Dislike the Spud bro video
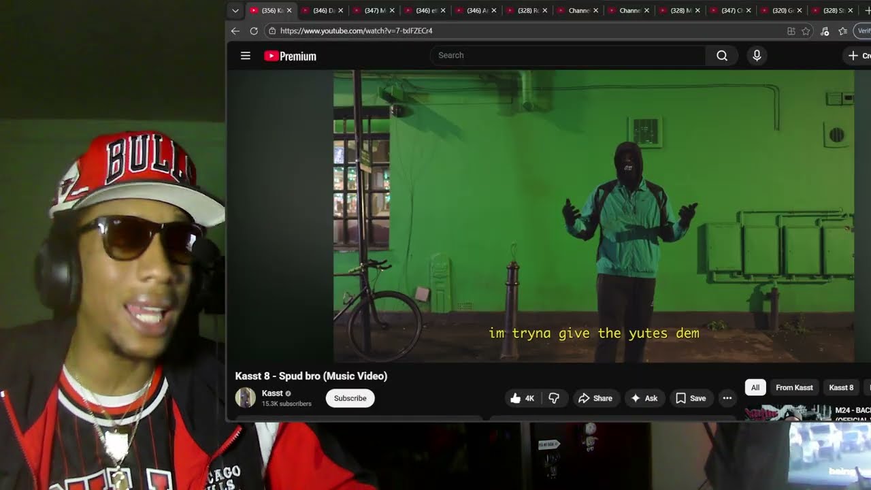Screen dimensions: 871x490 coord(554,398)
